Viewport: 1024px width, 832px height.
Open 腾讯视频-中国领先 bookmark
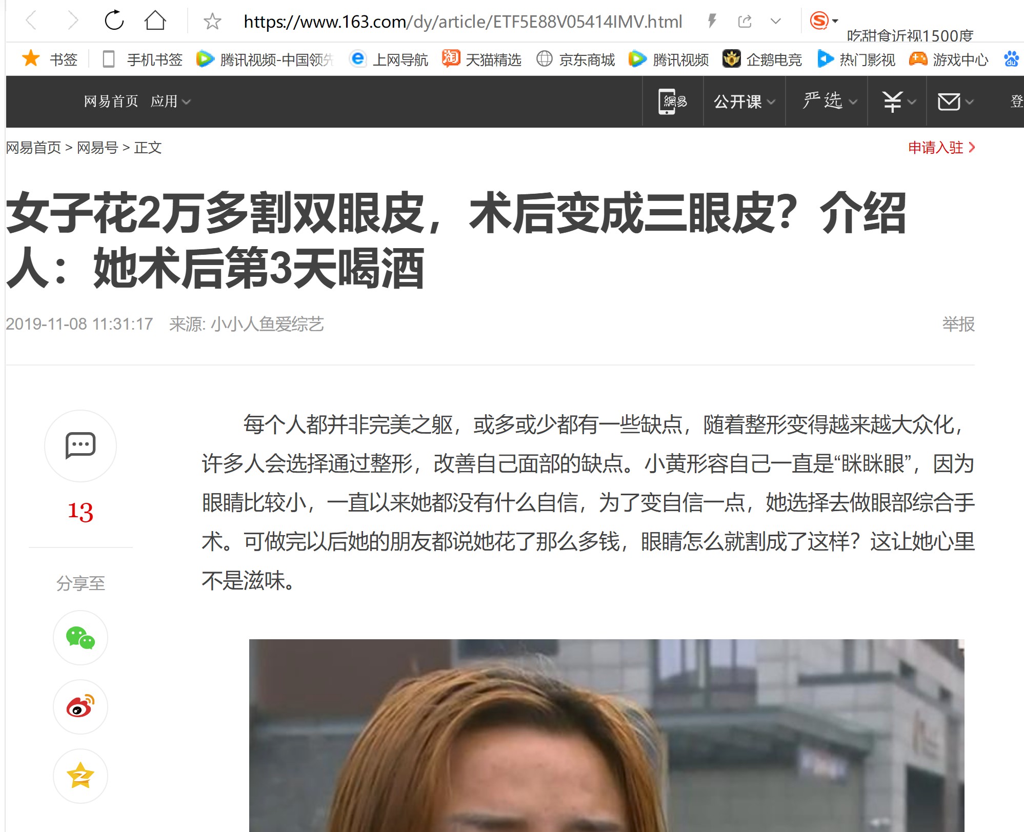265,59
